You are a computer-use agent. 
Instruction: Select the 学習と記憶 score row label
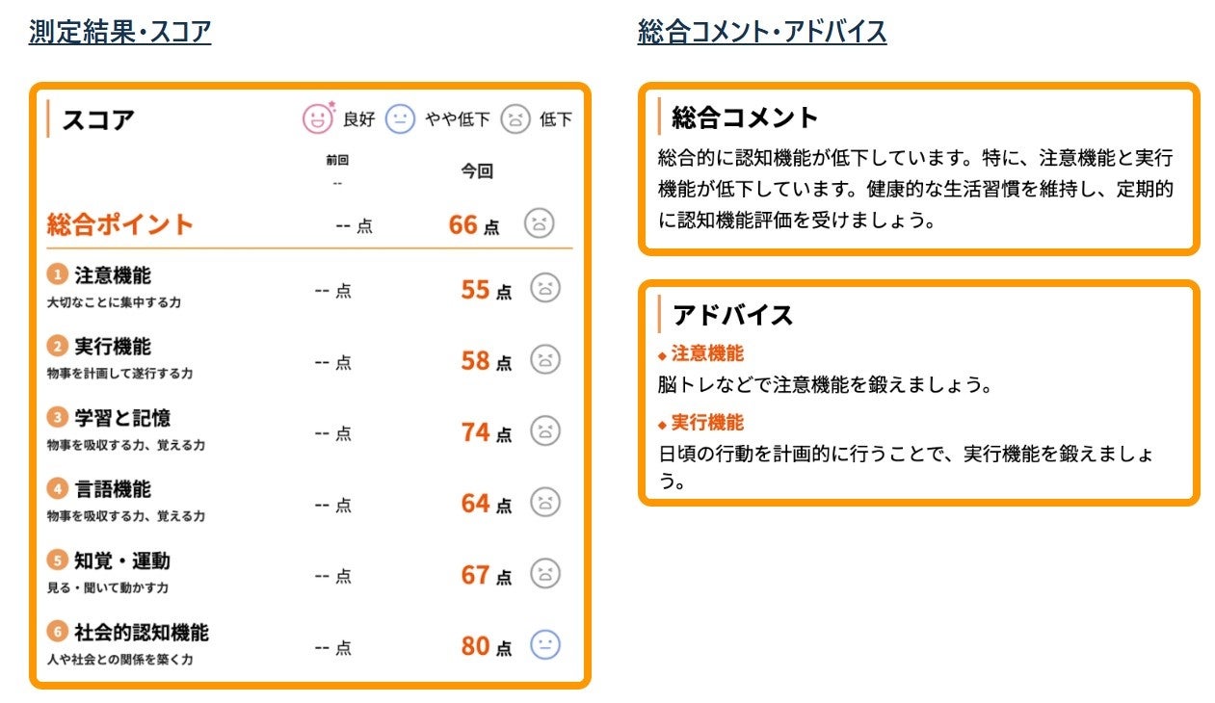pos(122,418)
